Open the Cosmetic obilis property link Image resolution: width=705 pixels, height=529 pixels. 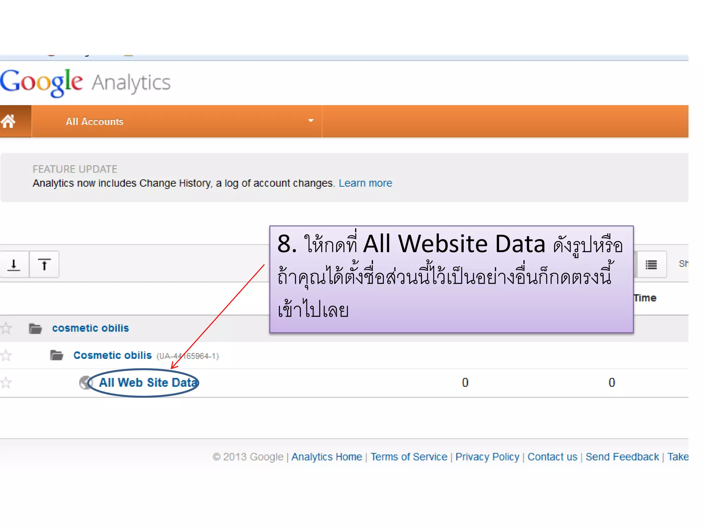pyautogui.click(x=113, y=355)
